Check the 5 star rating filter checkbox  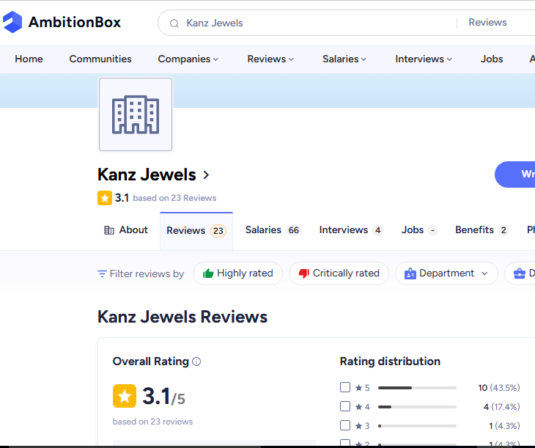coord(345,387)
